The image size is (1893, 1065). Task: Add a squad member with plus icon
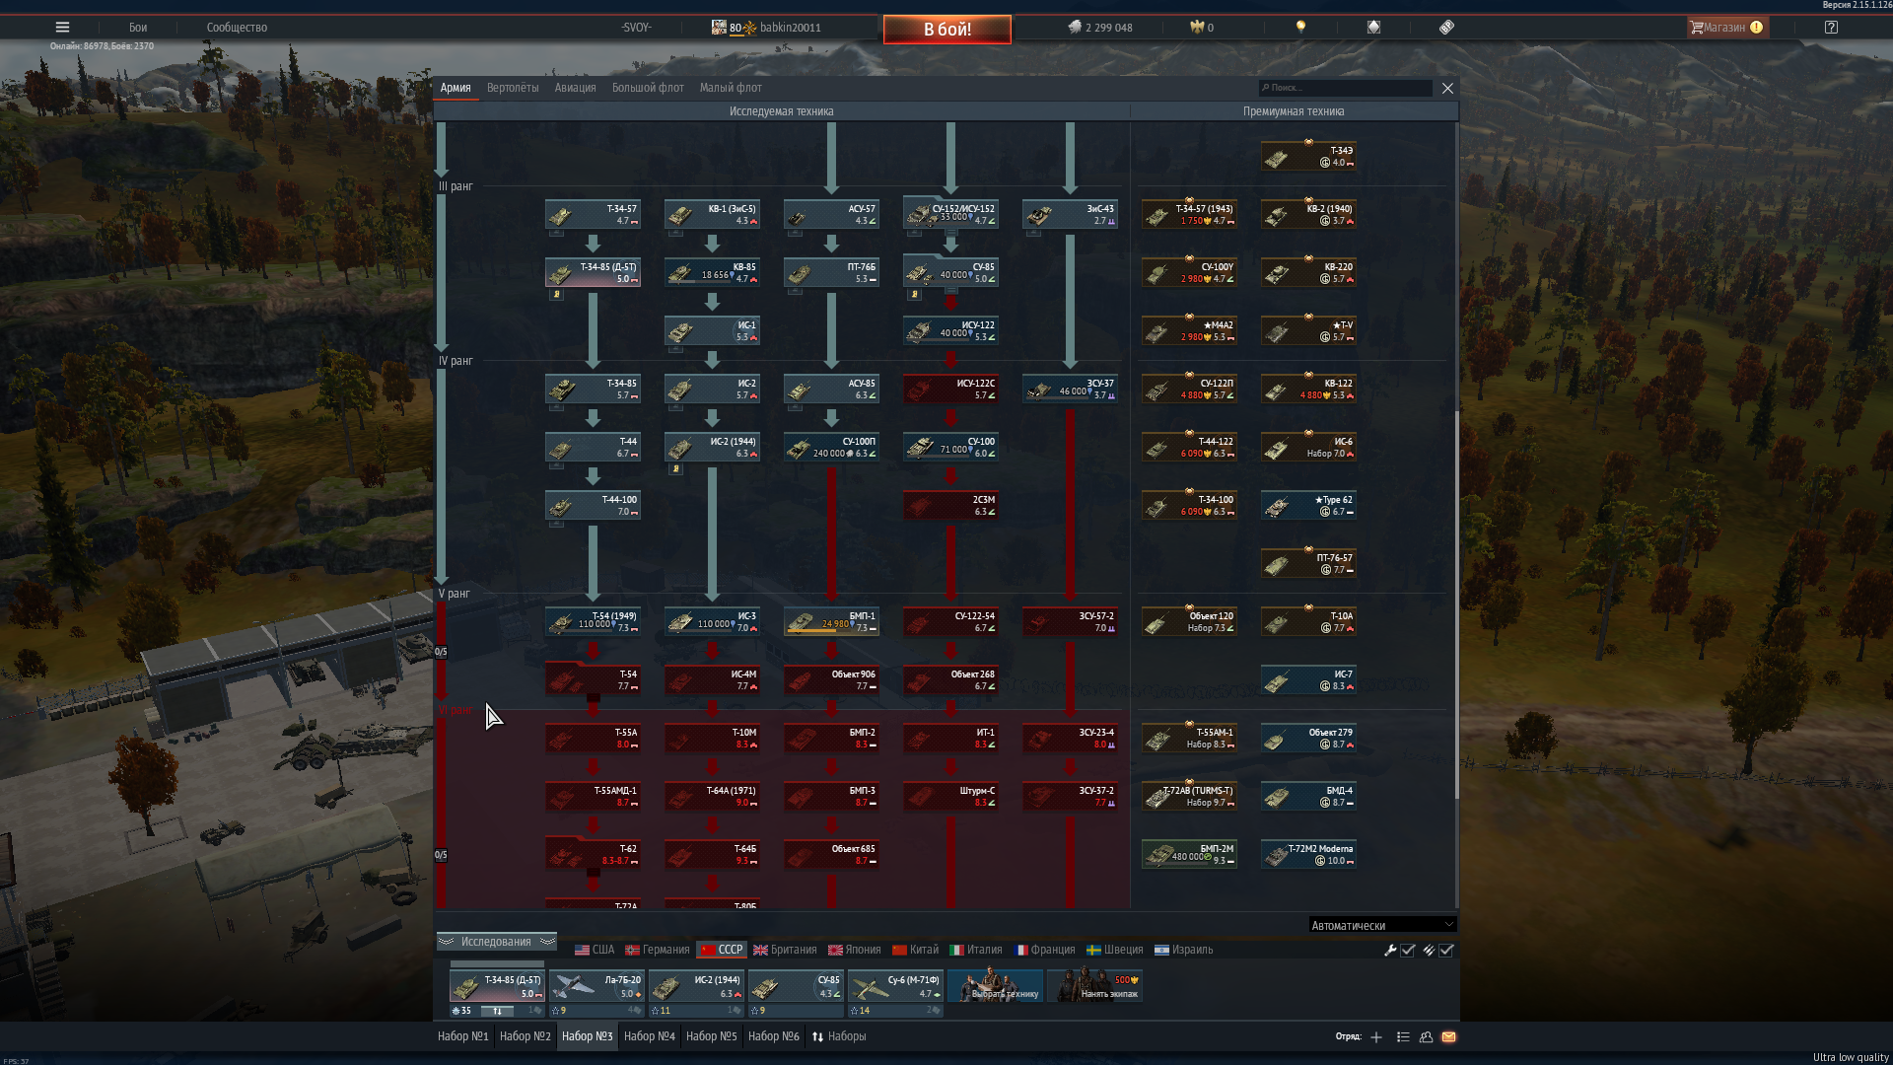(x=1376, y=1036)
